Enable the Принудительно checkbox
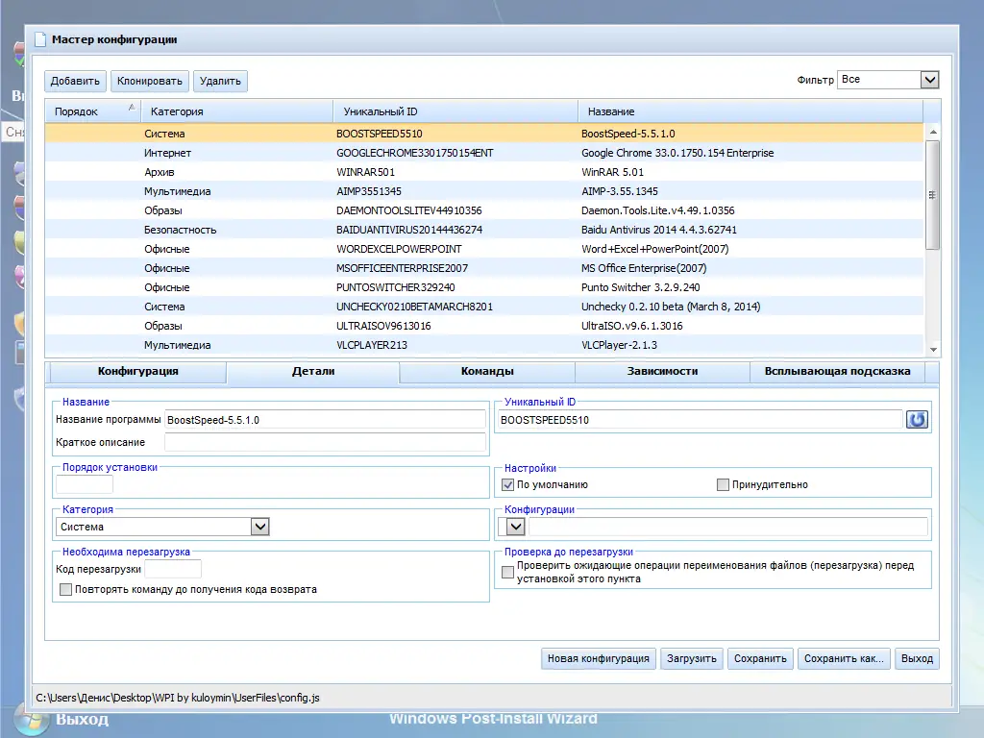Viewport: 984px width, 738px height. click(x=723, y=485)
